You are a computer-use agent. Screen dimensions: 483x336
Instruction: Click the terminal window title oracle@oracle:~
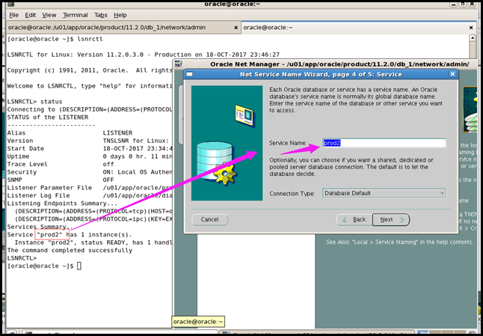[233, 4]
